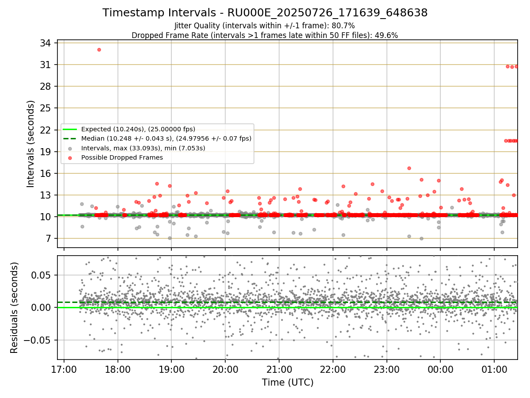Viewport: 530px width, 398px height.
Task: Click the y-axis tick label '28'
Action: click(x=46, y=87)
